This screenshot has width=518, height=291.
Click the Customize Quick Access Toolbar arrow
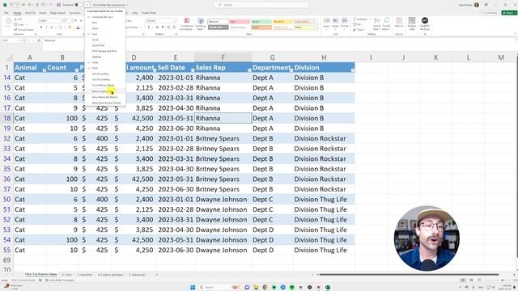pos(87,5)
